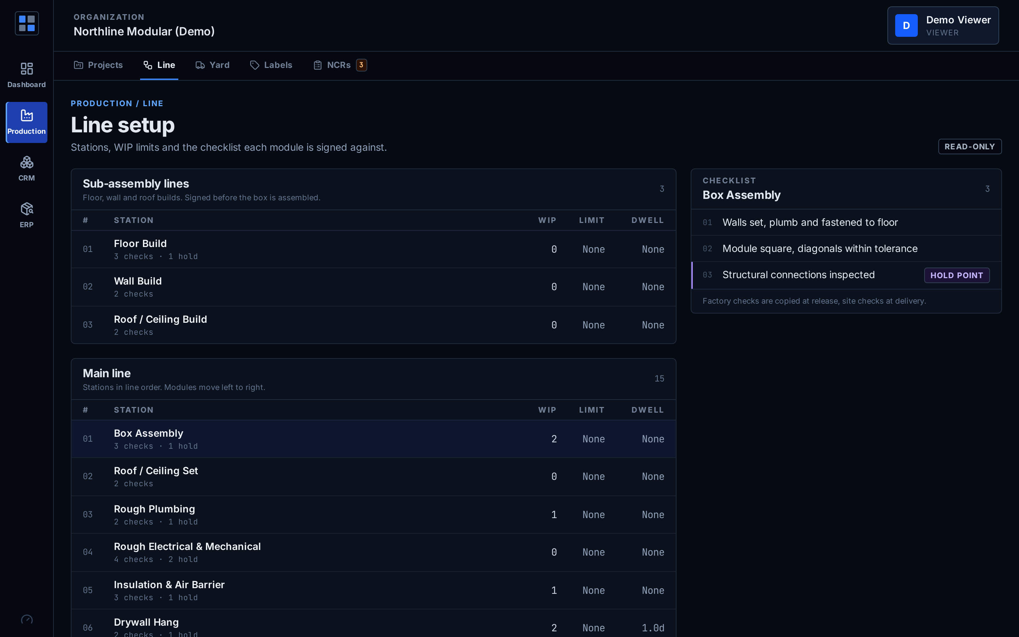Select the Rough Plumbing station row
The height and width of the screenshot is (637, 1019).
374,515
